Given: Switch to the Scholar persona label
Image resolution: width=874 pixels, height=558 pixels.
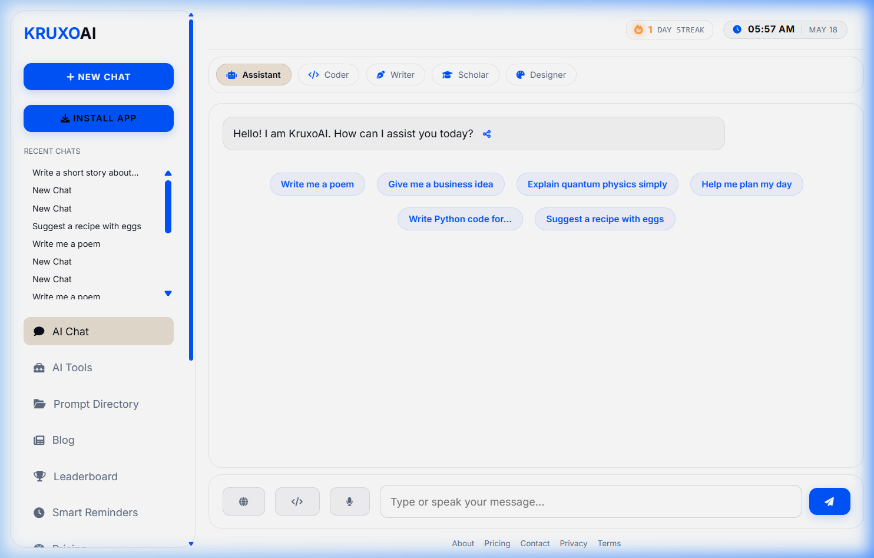Looking at the screenshot, I should [473, 75].
